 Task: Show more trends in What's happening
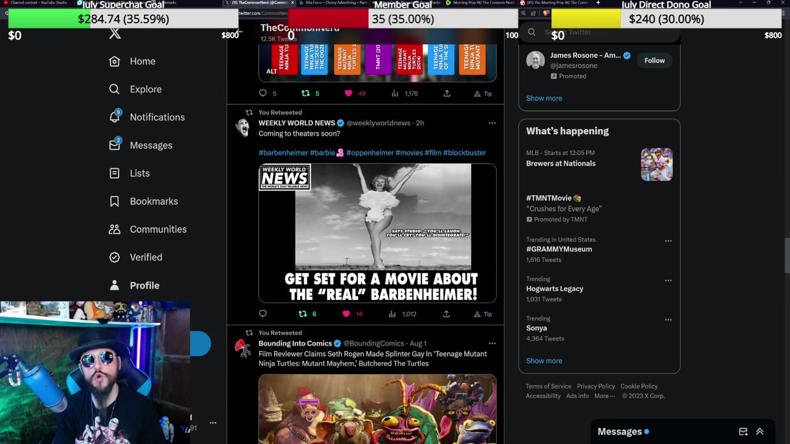pyautogui.click(x=544, y=361)
